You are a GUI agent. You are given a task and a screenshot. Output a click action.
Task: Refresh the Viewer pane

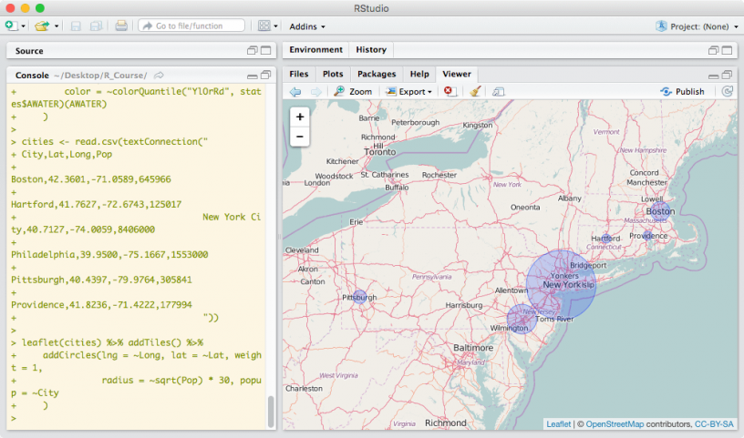(727, 92)
